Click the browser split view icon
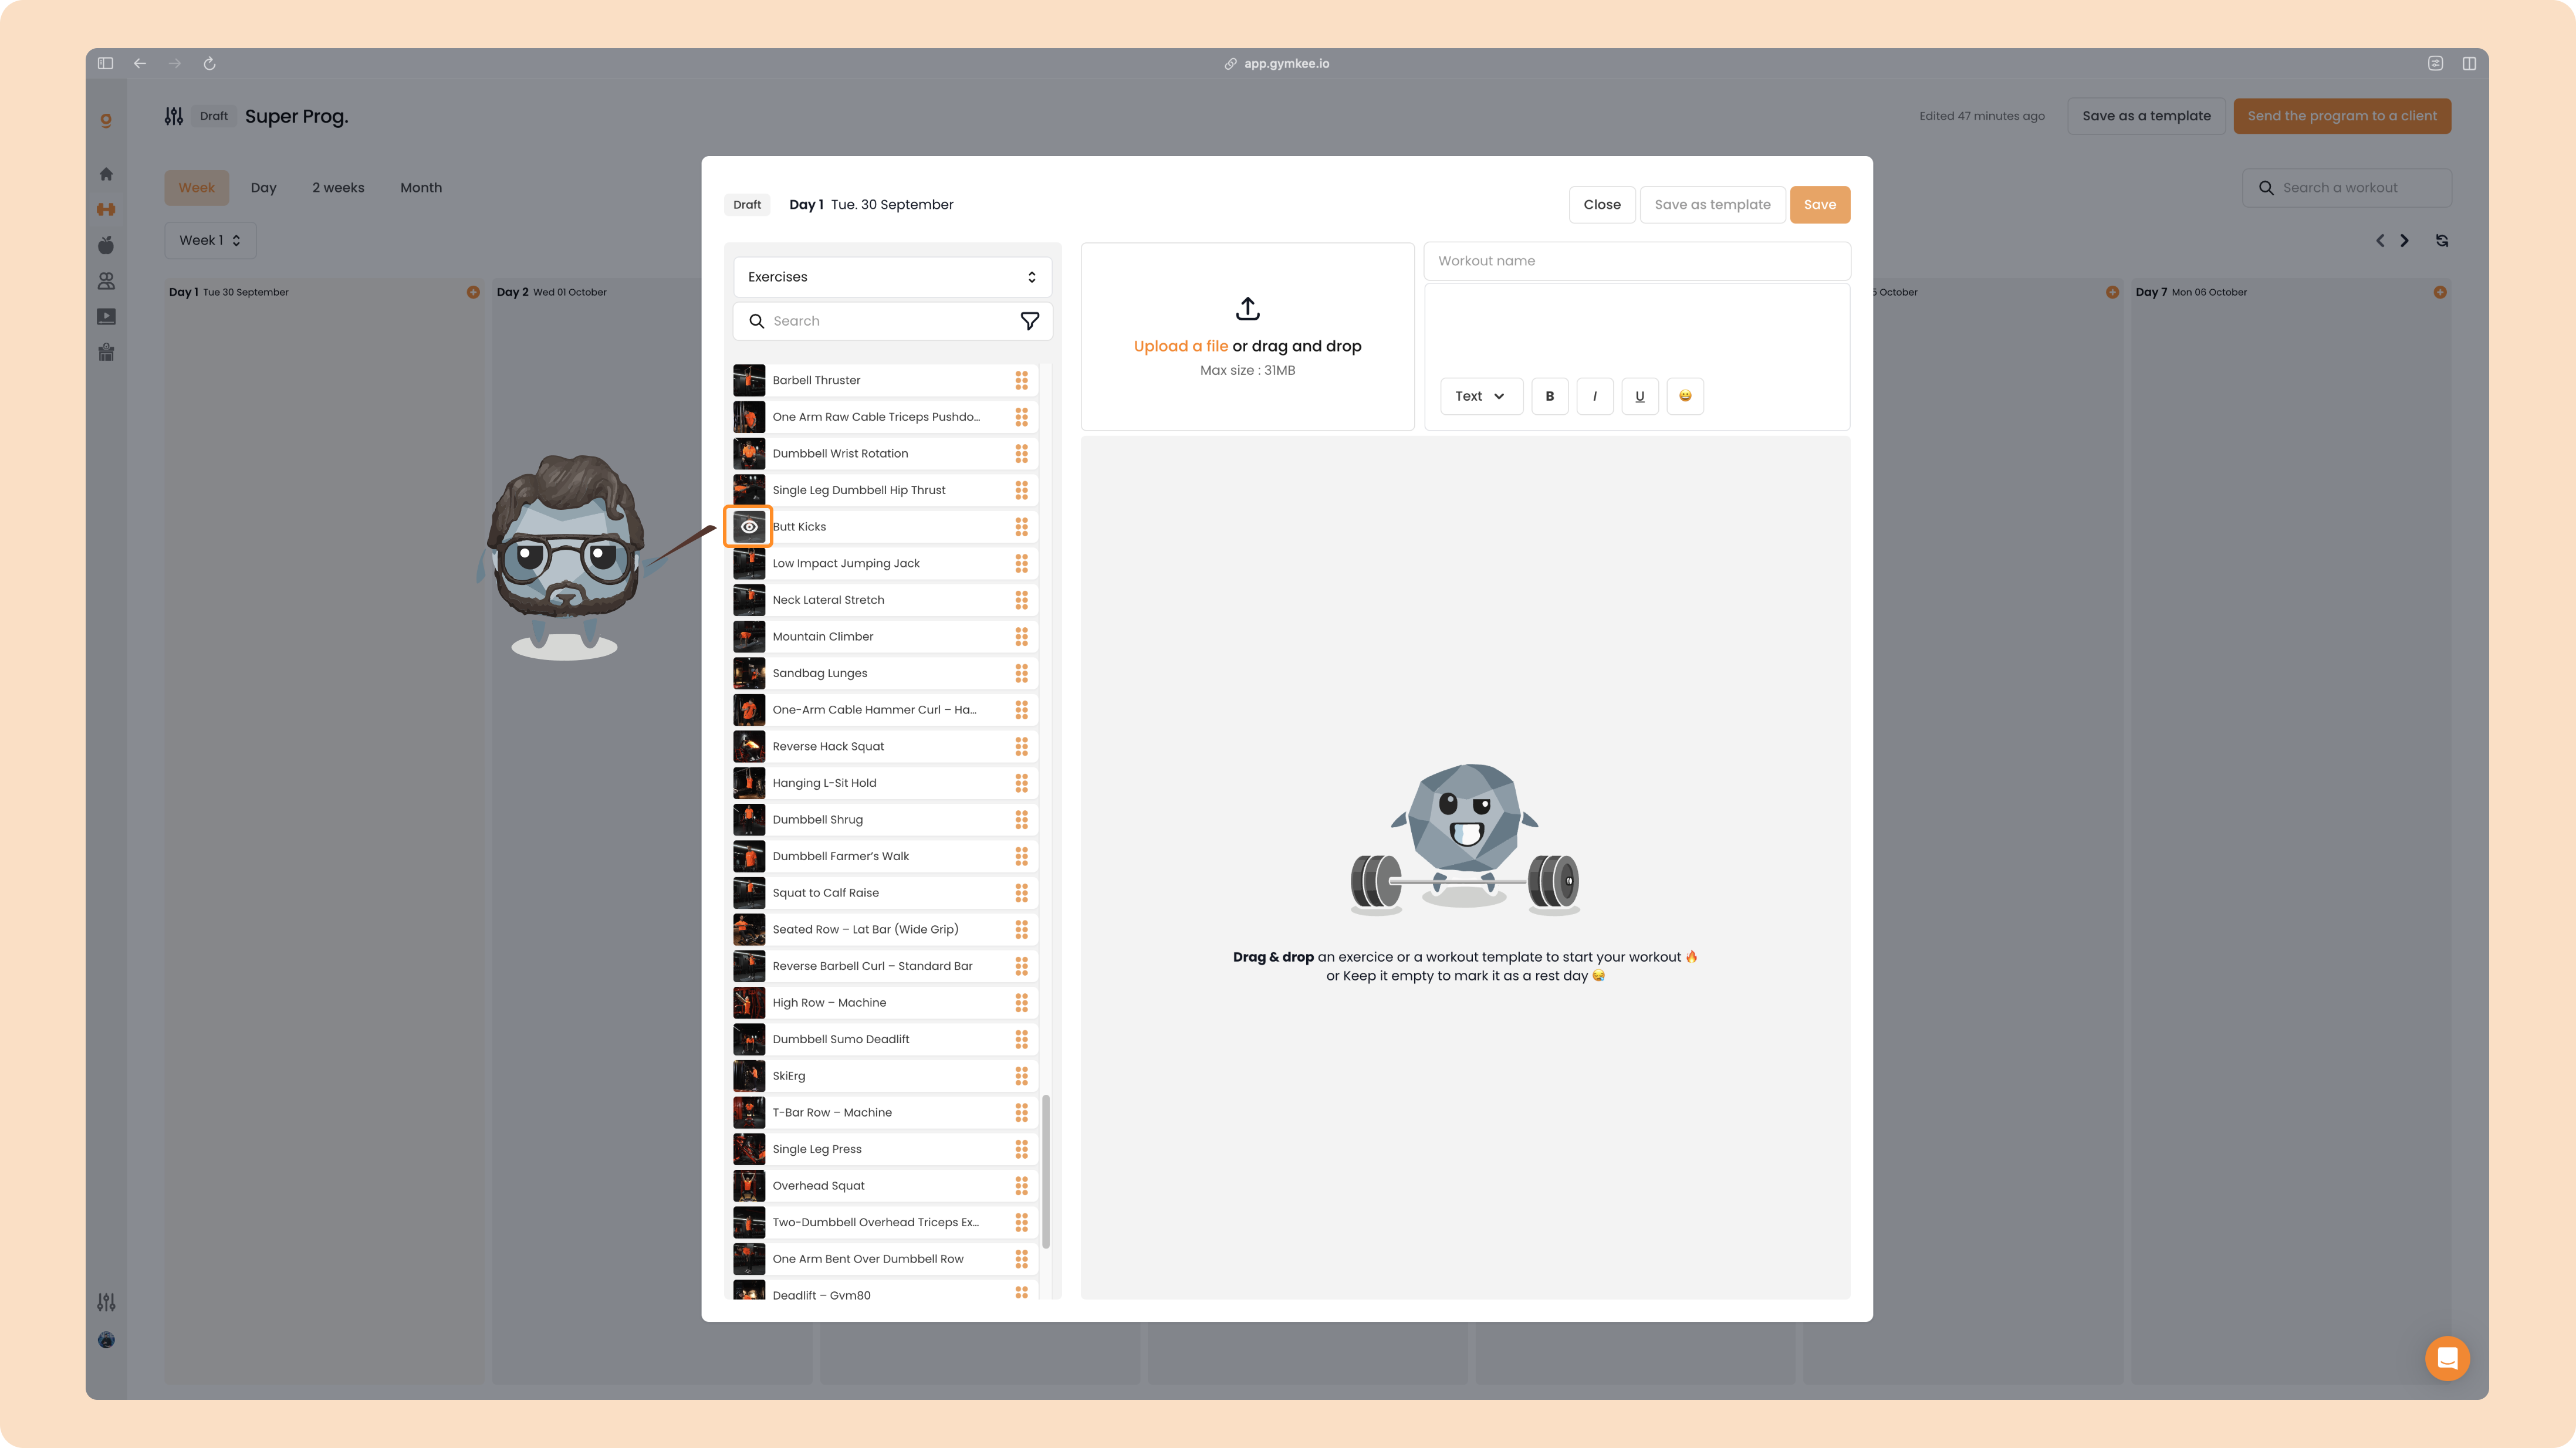The height and width of the screenshot is (1448, 2576). point(2469,63)
